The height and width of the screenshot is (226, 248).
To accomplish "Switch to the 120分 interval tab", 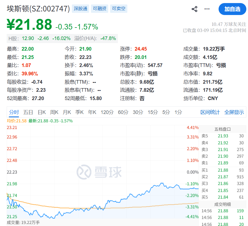I will click(x=107, y=112).
